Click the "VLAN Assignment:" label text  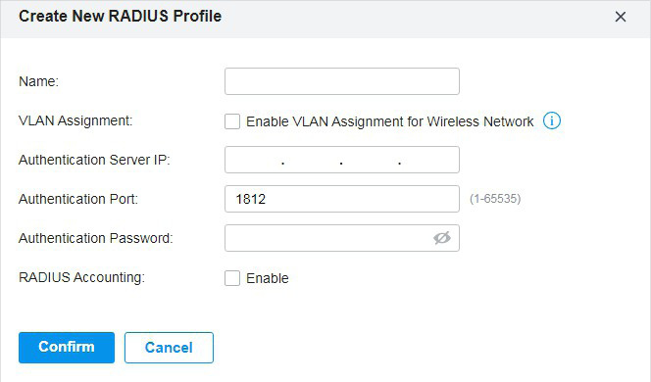coord(75,120)
